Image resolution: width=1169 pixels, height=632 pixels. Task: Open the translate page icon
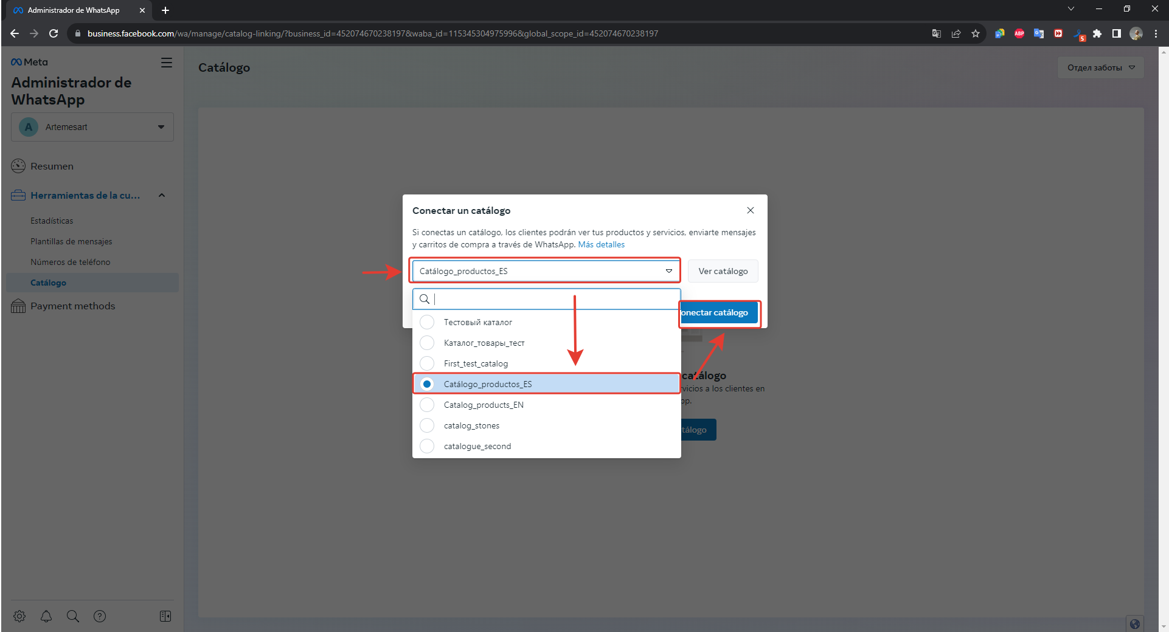(x=937, y=33)
